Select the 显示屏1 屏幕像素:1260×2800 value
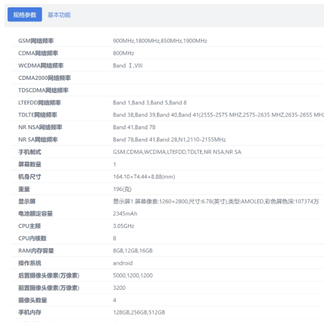Viewport: 324px width, 322px height. (216, 201)
